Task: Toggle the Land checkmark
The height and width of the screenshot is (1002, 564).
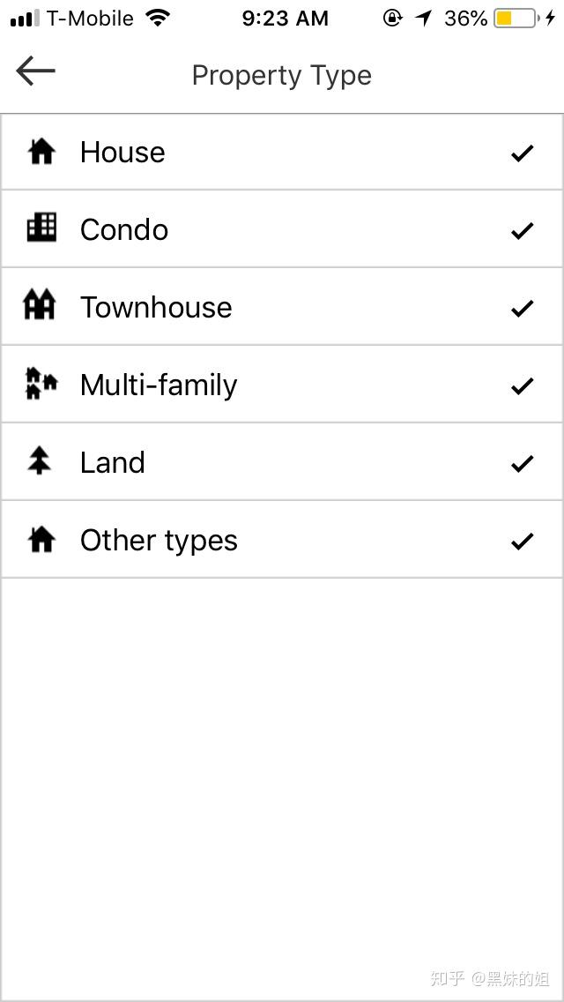Action: coord(522,463)
